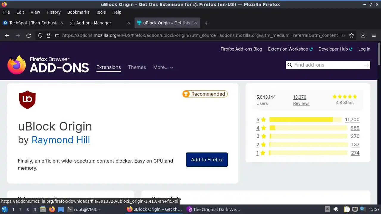381x214 pixels.
Task: Open the system start menu bird icon
Action: coord(5,209)
